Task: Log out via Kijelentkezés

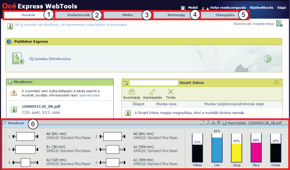Action: pos(262,7)
